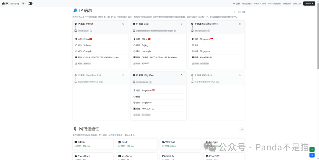
Task: Open DNS 泄漏测试 nav item
Action: [275, 4]
